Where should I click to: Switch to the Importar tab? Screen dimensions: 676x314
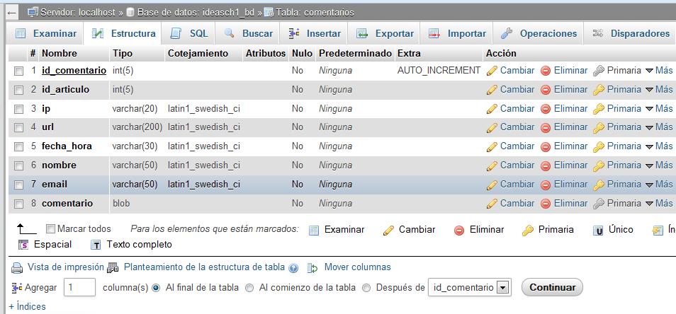458,33
